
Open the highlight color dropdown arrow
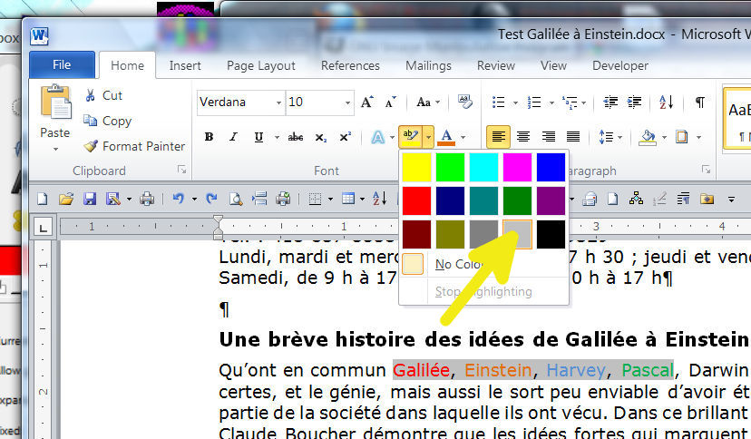pyautogui.click(x=428, y=137)
